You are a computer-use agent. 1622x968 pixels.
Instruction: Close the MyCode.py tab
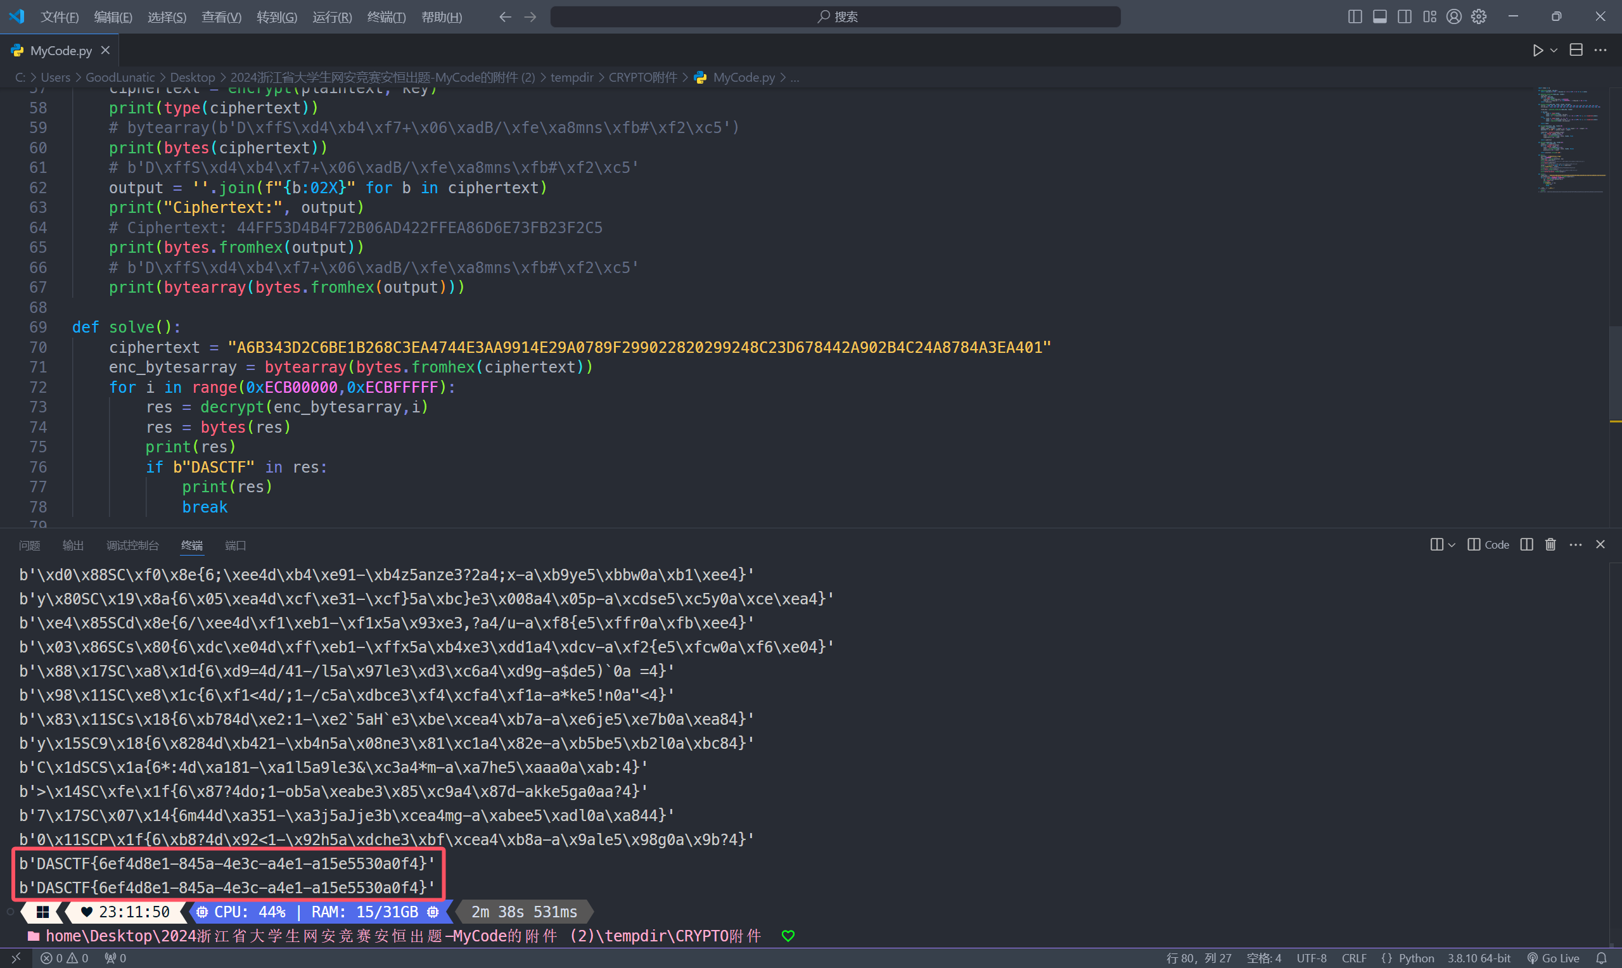coord(105,50)
